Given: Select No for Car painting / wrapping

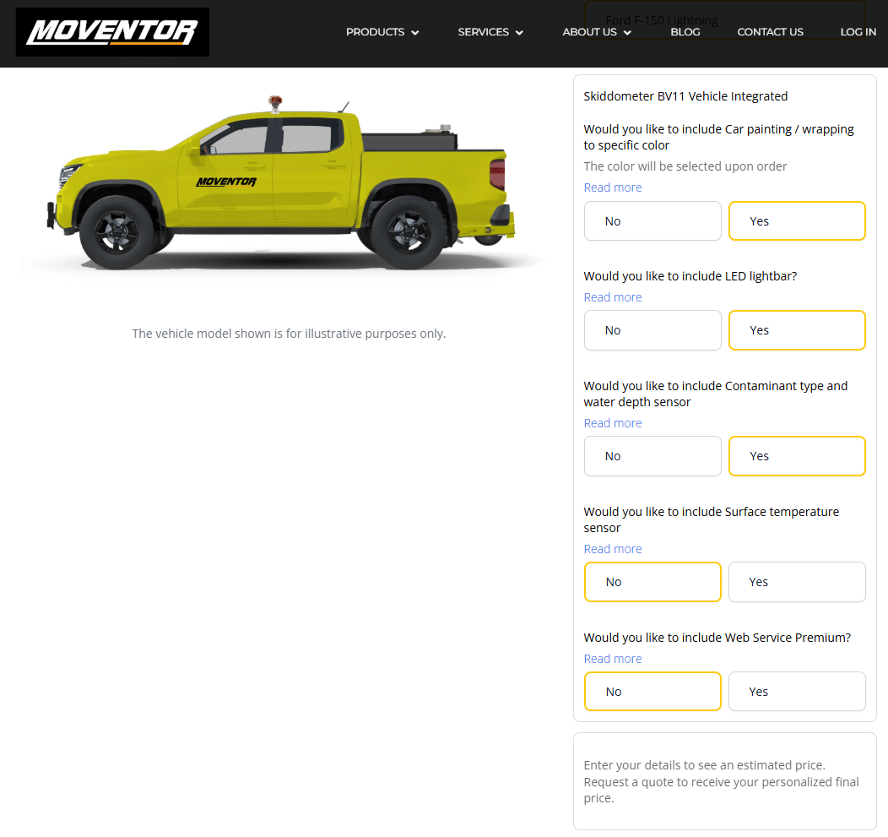Looking at the screenshot, I should (652, 220).
